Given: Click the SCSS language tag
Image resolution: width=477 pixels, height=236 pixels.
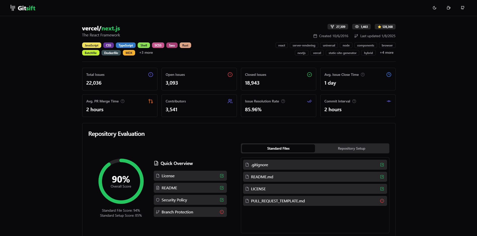Looking at the screenshot, I should 158,45.
